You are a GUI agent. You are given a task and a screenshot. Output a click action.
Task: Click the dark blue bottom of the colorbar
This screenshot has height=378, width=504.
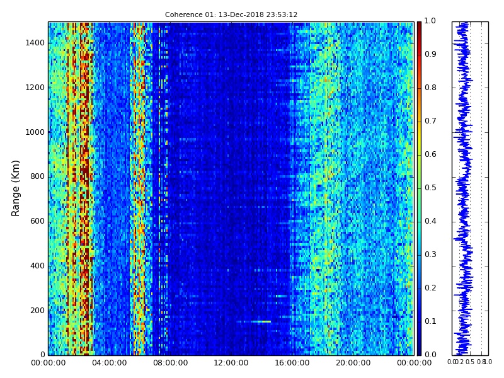coord(419,349)
